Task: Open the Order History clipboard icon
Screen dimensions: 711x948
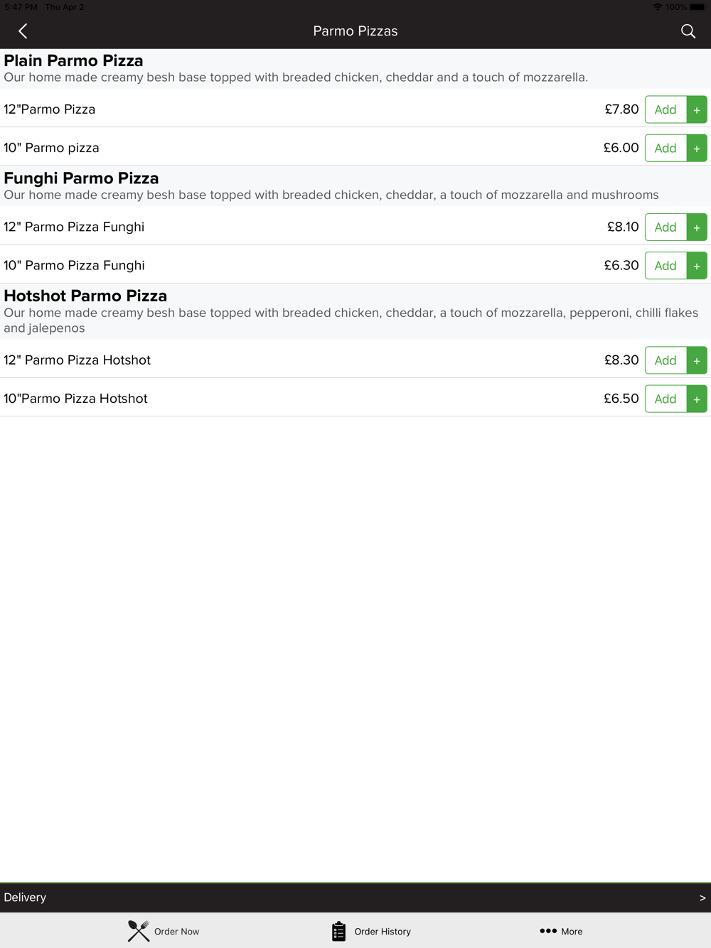Action: pyautogui.click(x=338, y=931)
